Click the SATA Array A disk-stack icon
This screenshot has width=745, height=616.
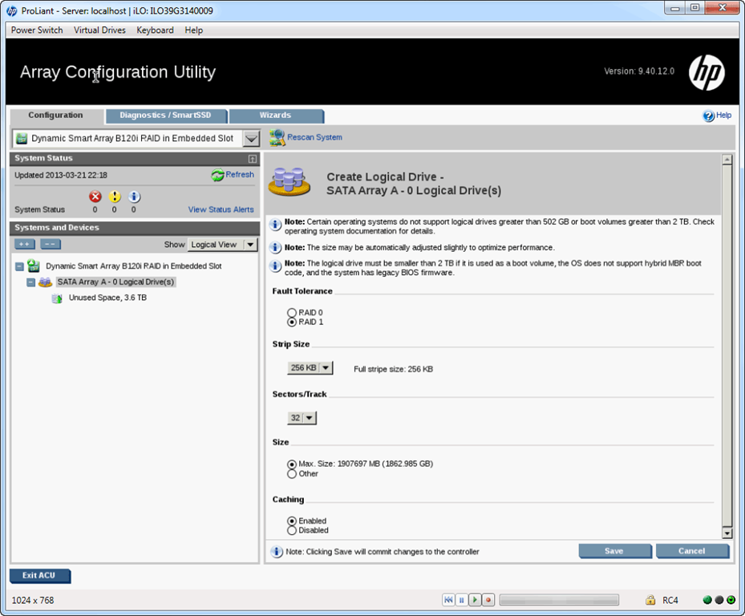tap(45, 282)
